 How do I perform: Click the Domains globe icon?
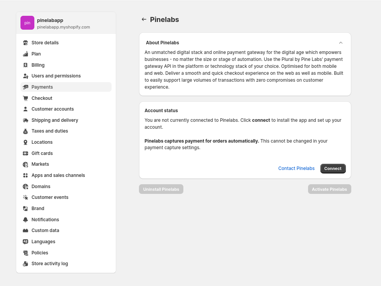point(25,187)
